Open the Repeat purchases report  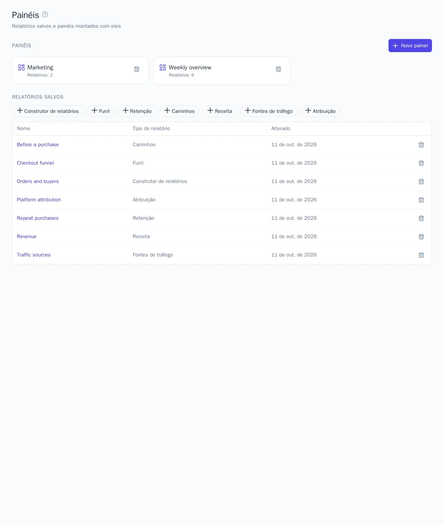click(x=37, y=218)
